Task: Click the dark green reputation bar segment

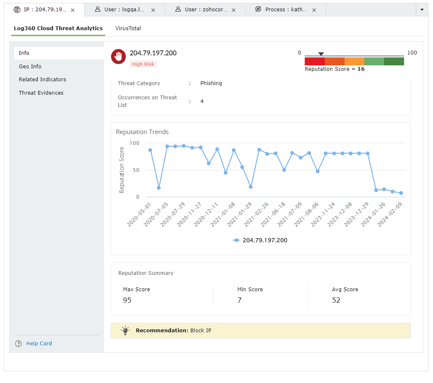Action: [394, 62]
